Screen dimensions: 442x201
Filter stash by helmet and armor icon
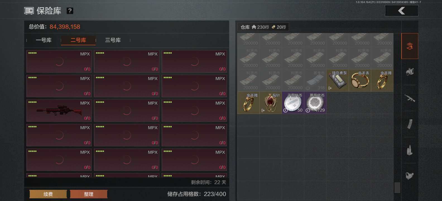410,72
